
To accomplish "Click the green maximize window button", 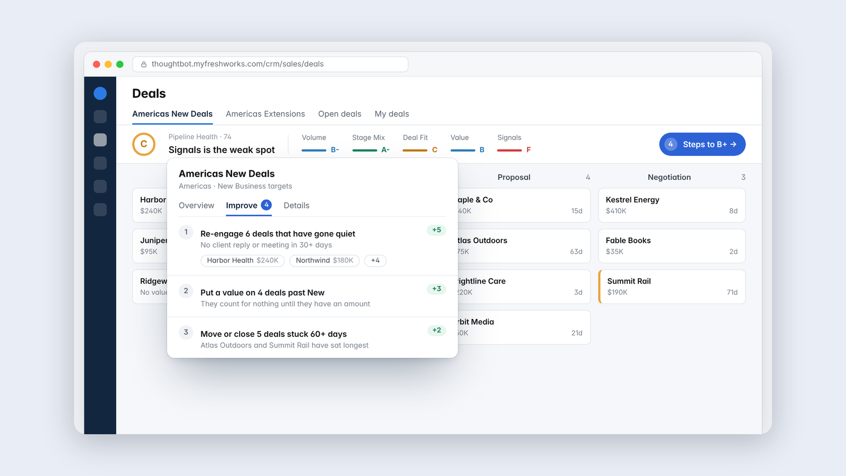I will [120, 64].
